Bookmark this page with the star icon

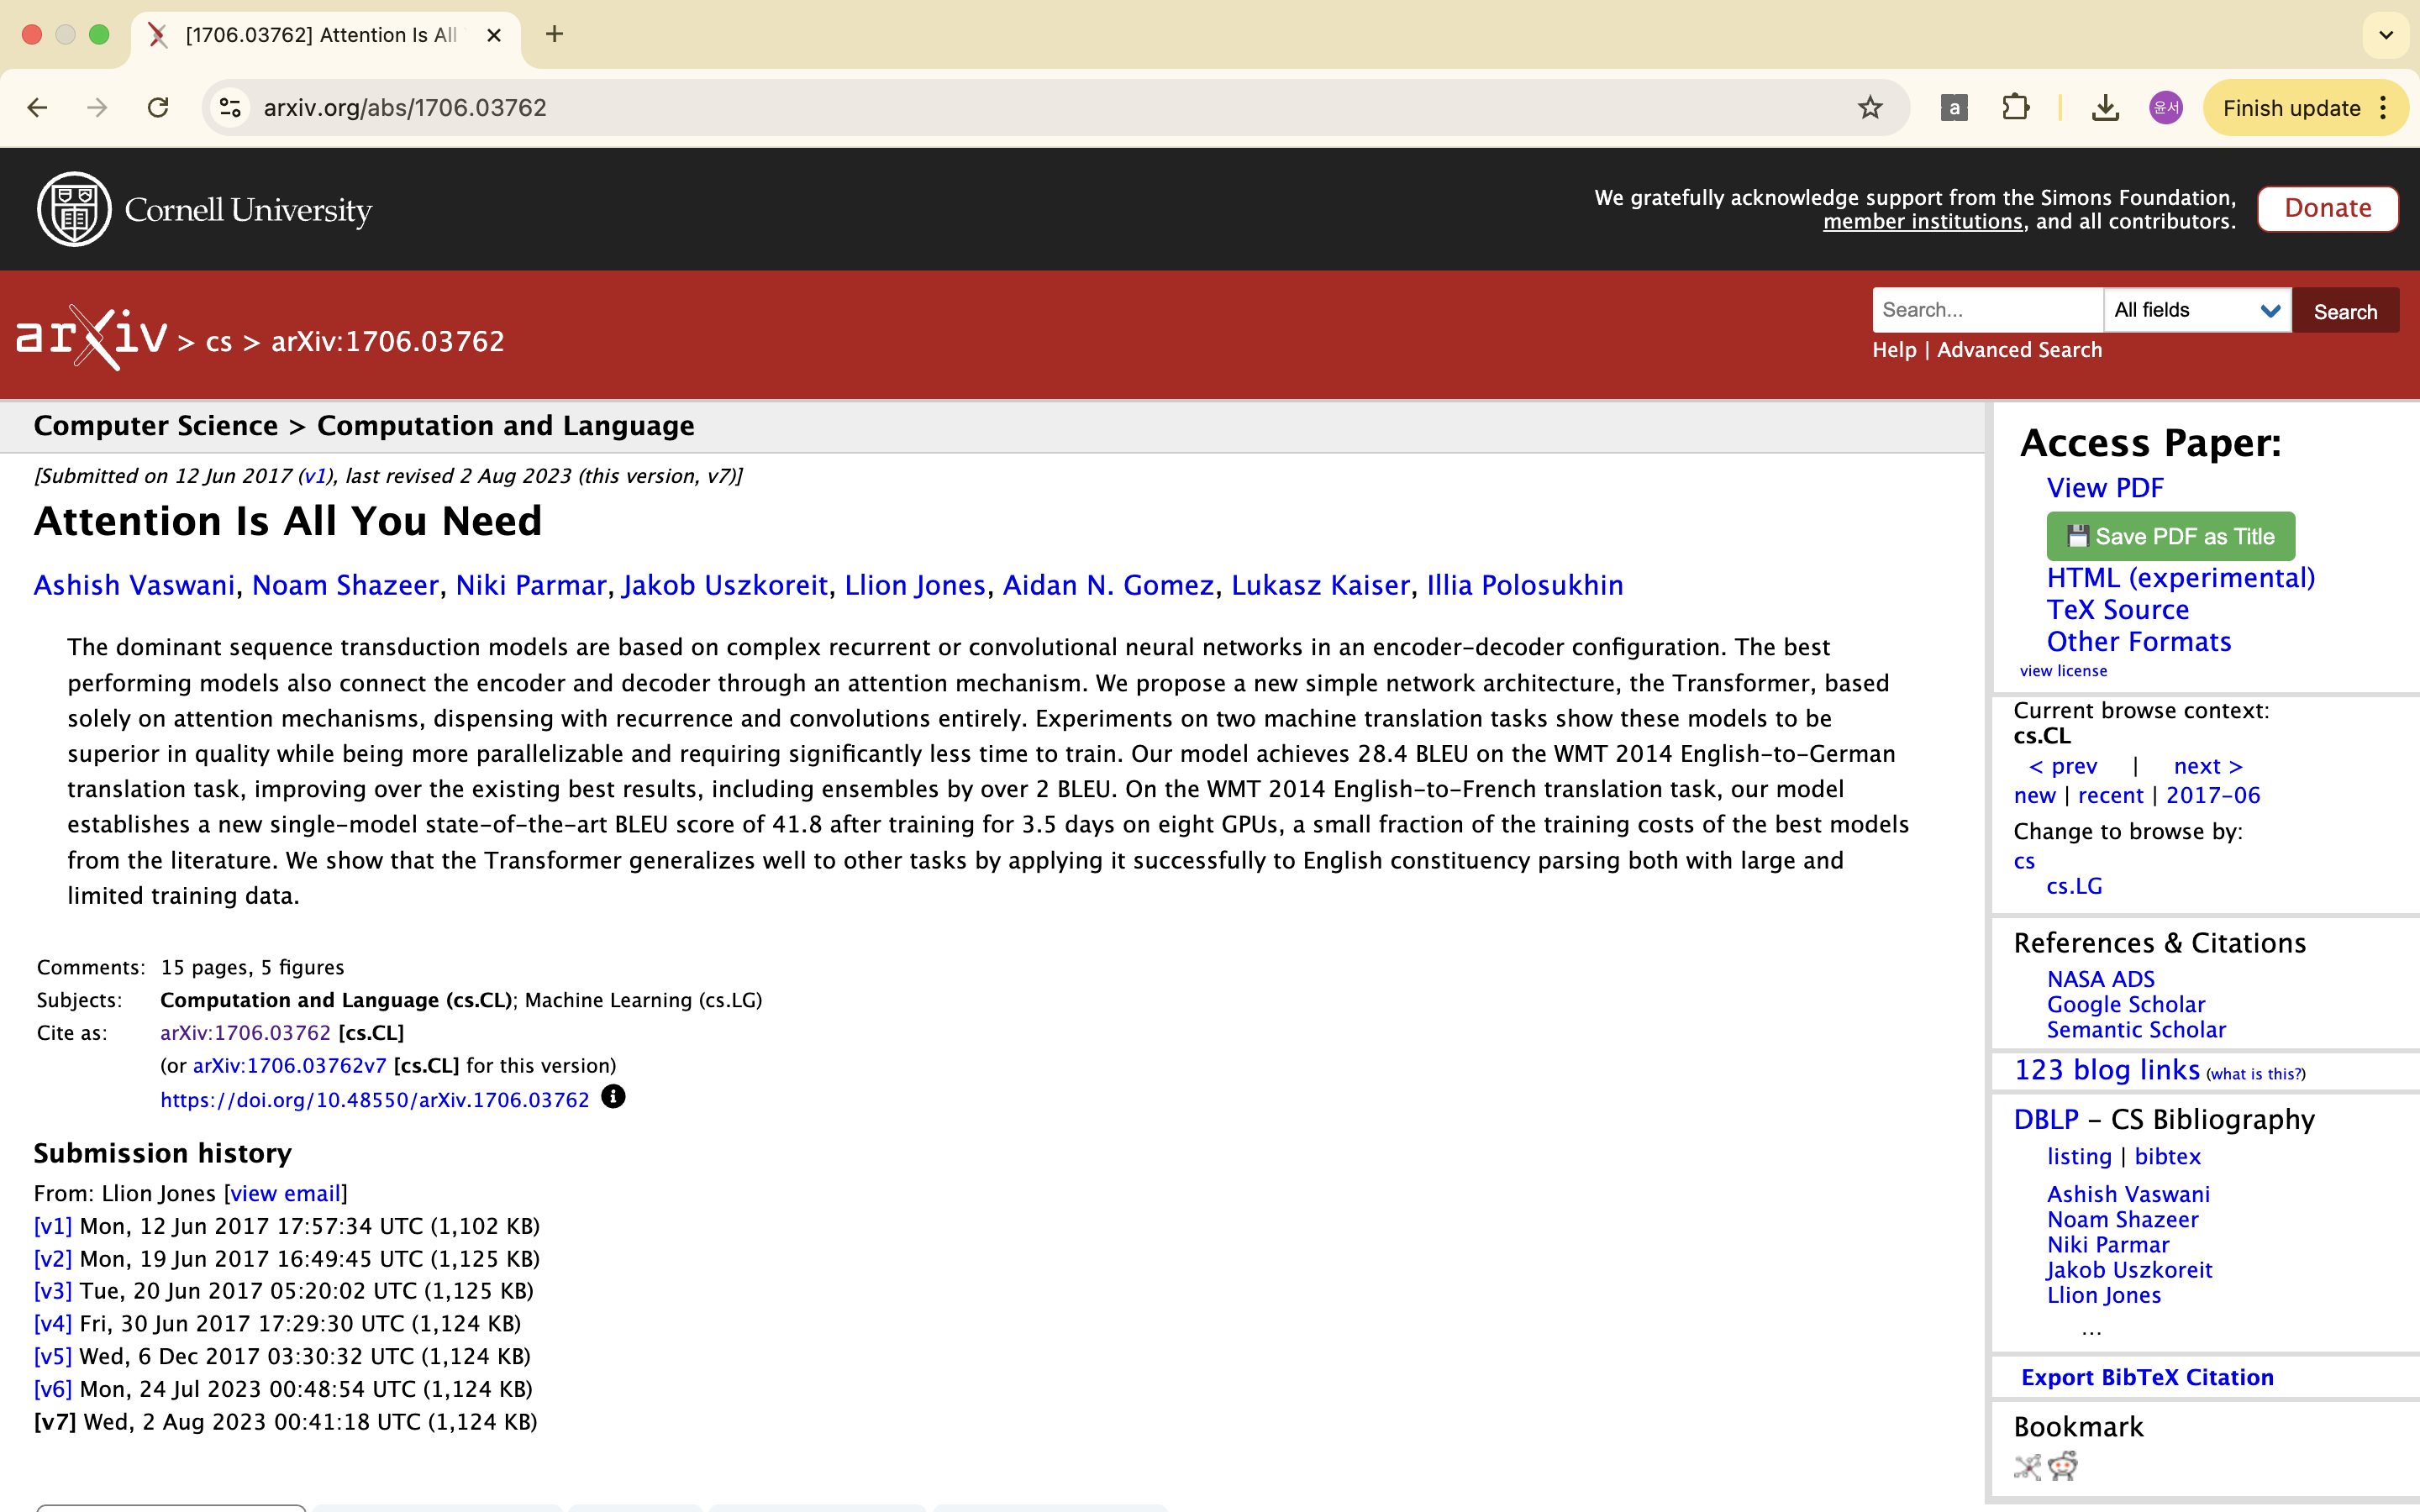pyautogui.click(x=1870, y=108)
